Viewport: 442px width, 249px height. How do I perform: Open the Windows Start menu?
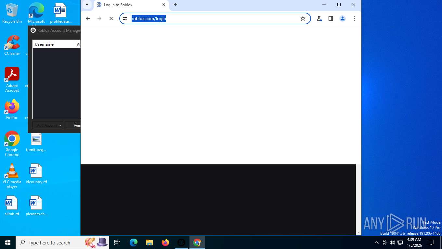coord(8,243)
